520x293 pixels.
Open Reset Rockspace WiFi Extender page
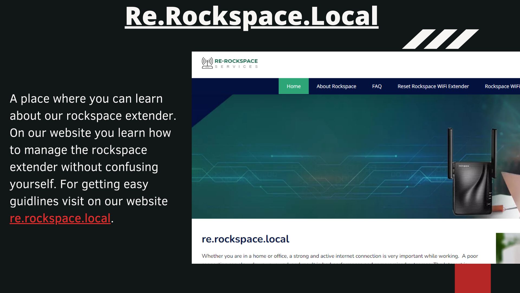coord(433,86)
